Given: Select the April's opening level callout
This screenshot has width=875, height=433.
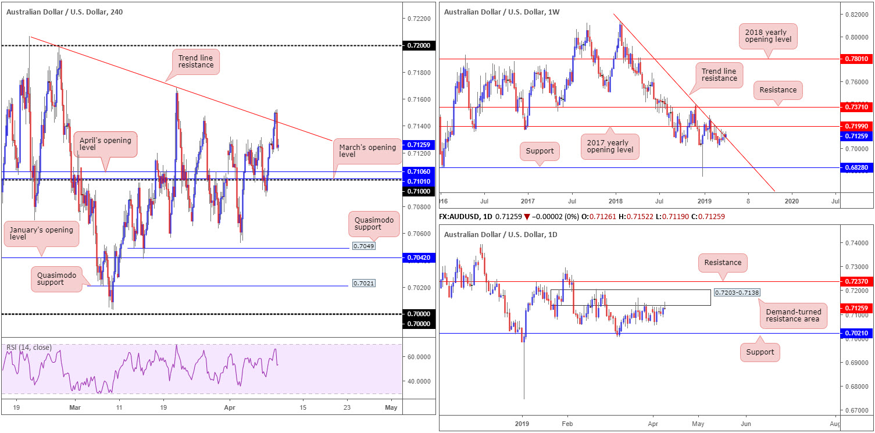Looking at the screenshot, I should pos(105,145).
